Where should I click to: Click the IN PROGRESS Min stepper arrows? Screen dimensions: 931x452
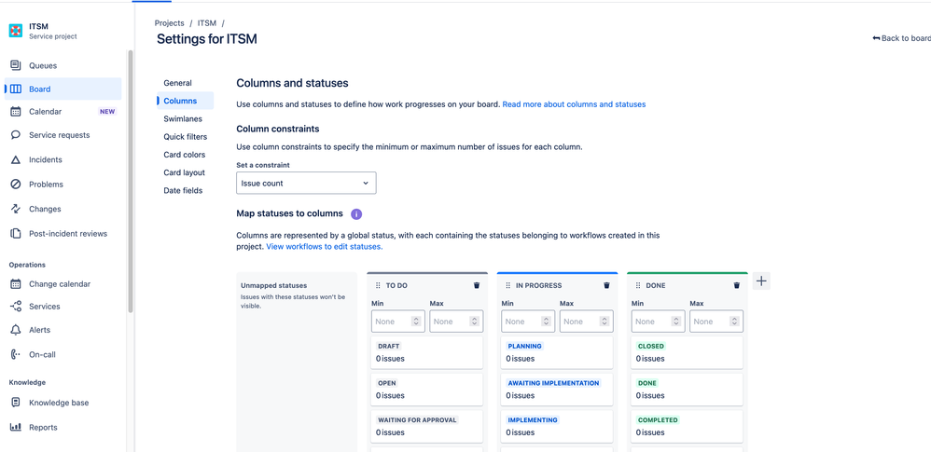pos(547,322)
